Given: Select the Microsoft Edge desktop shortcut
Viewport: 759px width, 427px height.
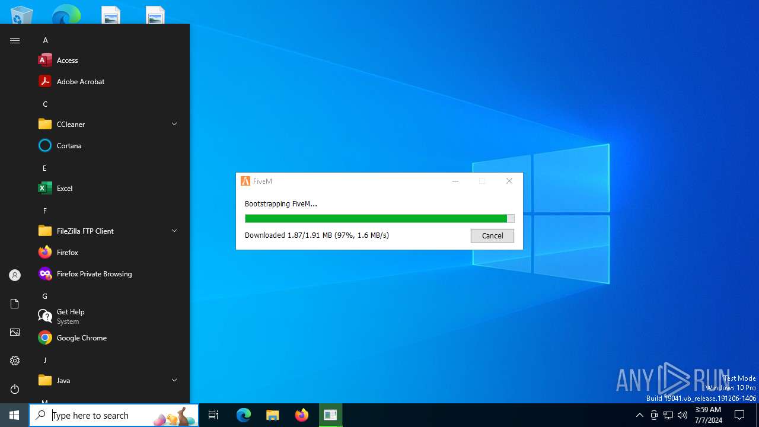Looking at the screenshot, I should 66,14.
